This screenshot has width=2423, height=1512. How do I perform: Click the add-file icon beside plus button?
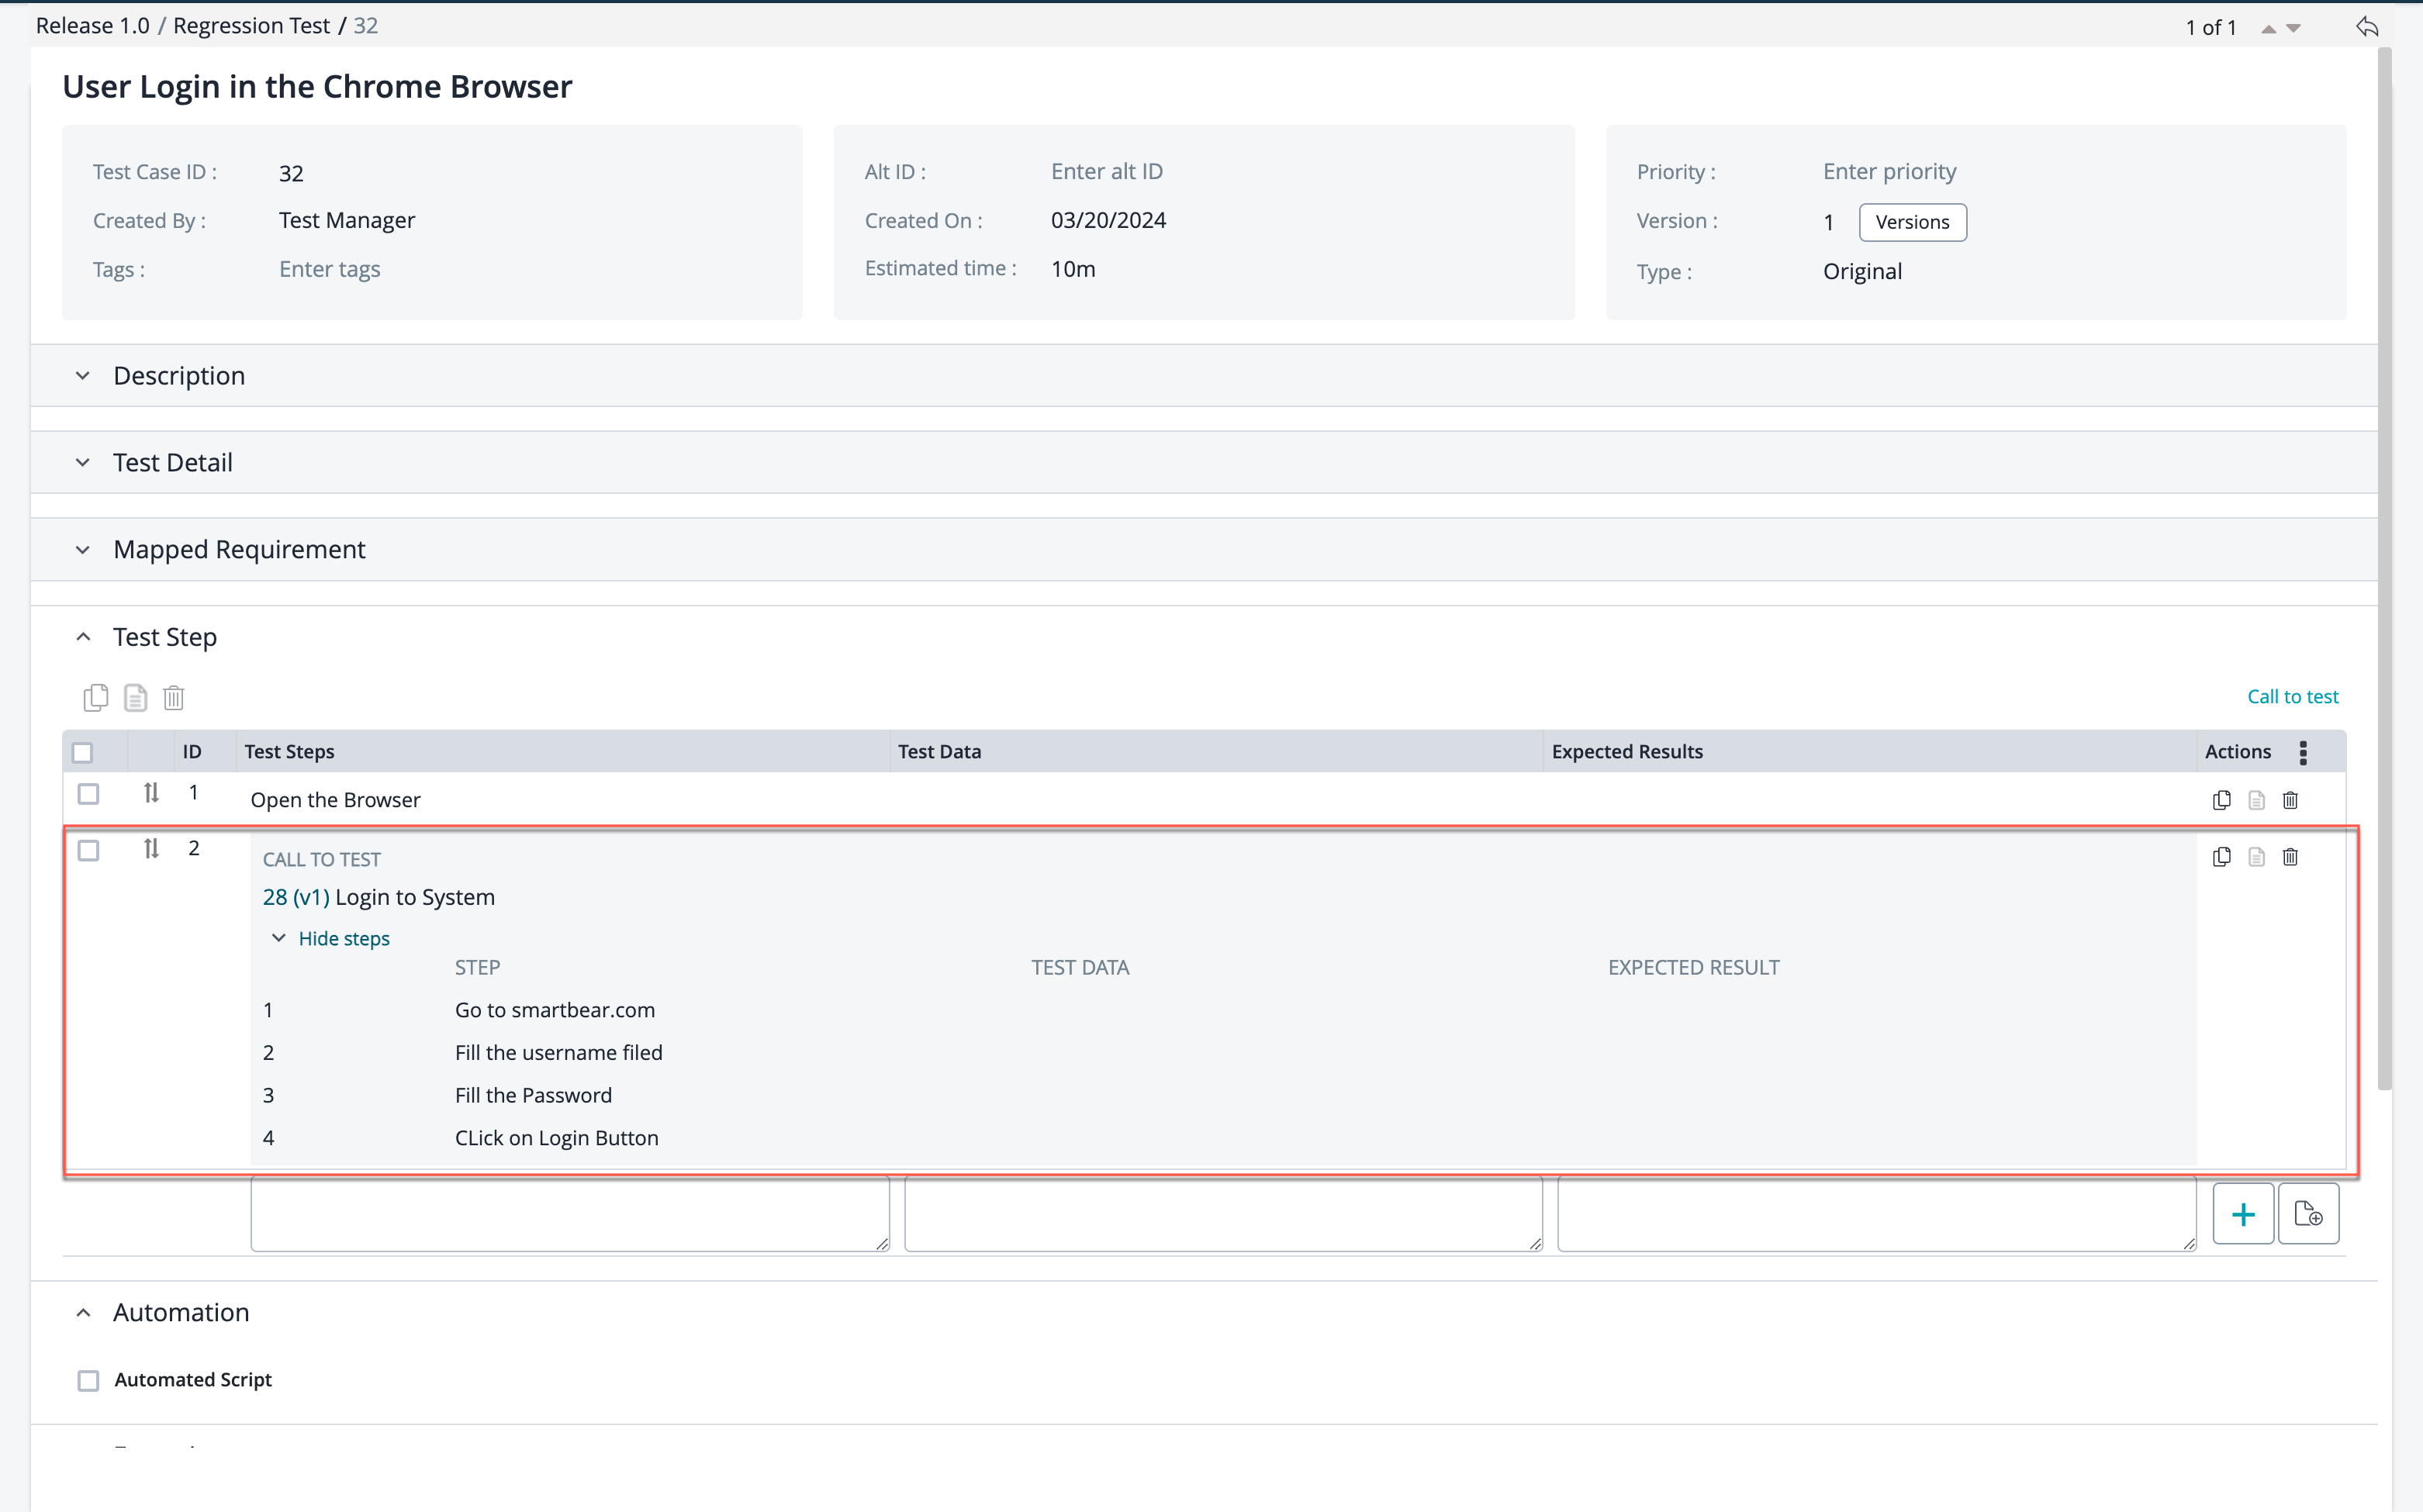click(2308, 1214)
